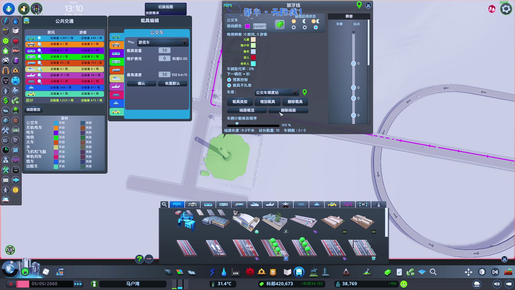Select the public transport bus icon in bottom bar
The image size is (515, 290).
[x=299, y=272]
